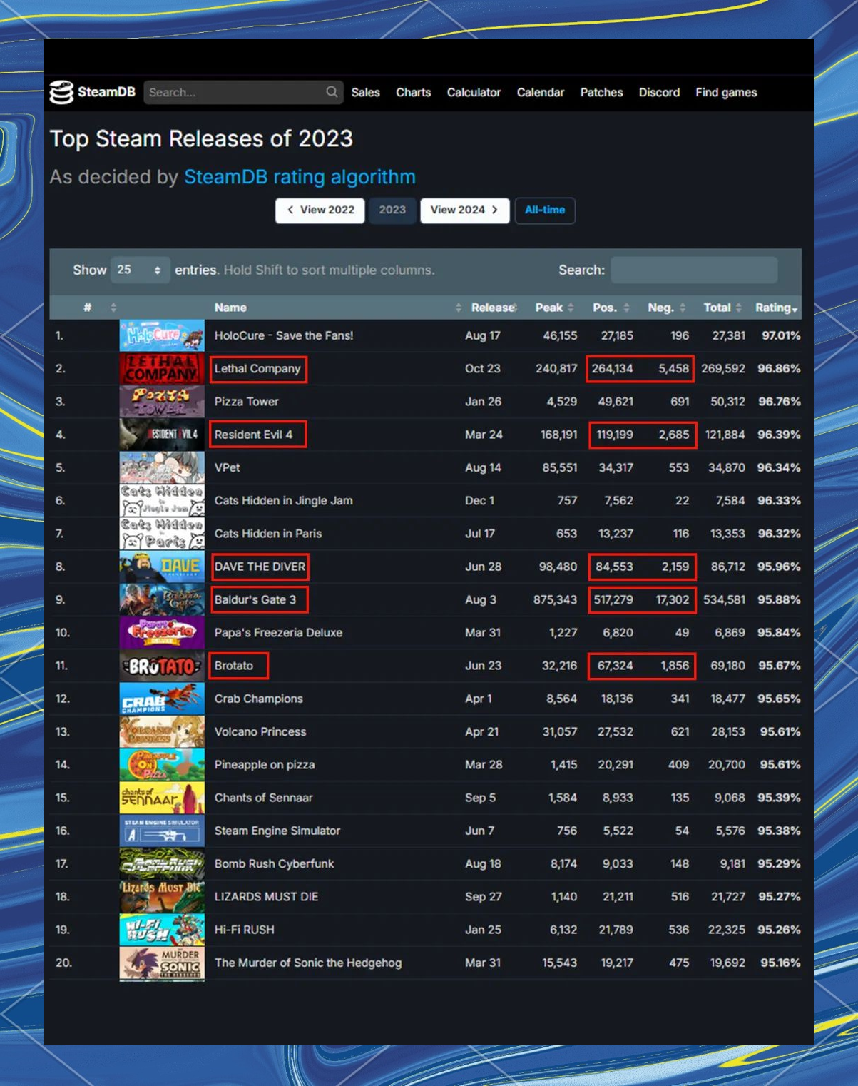Open the Show entries count dropdown

(140, 270)
